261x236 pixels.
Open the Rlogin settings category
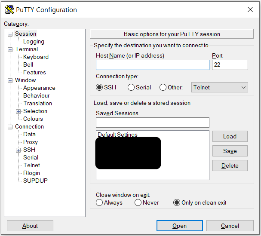click(31, 173)
